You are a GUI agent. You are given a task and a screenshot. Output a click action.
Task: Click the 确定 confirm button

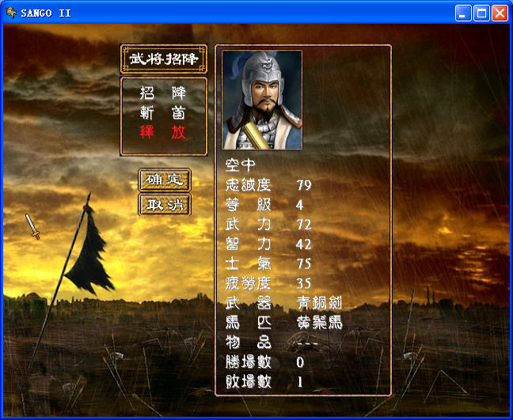(x=164, y=180)
